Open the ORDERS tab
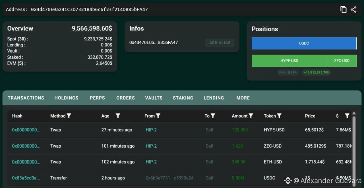364x188 pixels. 125,98
